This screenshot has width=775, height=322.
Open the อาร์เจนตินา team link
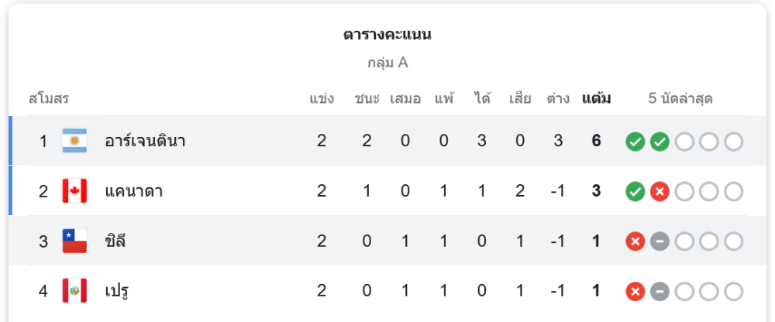click(x=145, y=141)
